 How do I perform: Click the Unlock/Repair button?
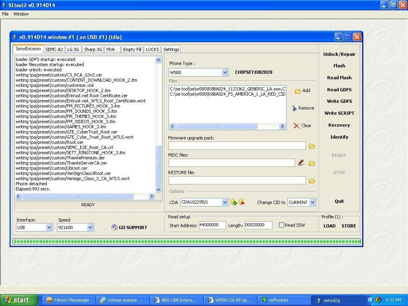339,54
